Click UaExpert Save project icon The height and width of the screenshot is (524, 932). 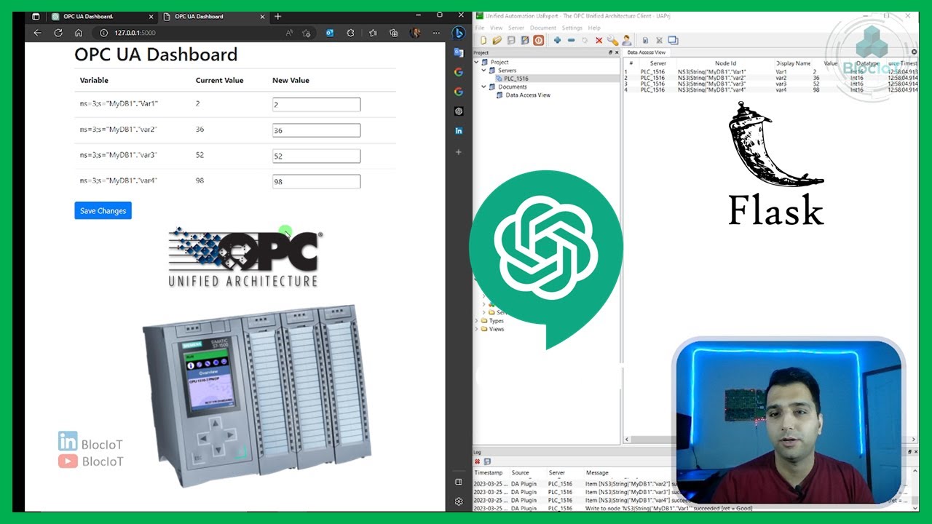[x=511, y=41]
